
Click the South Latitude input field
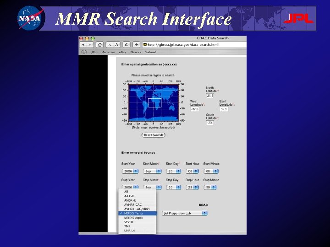coord(210,123)
